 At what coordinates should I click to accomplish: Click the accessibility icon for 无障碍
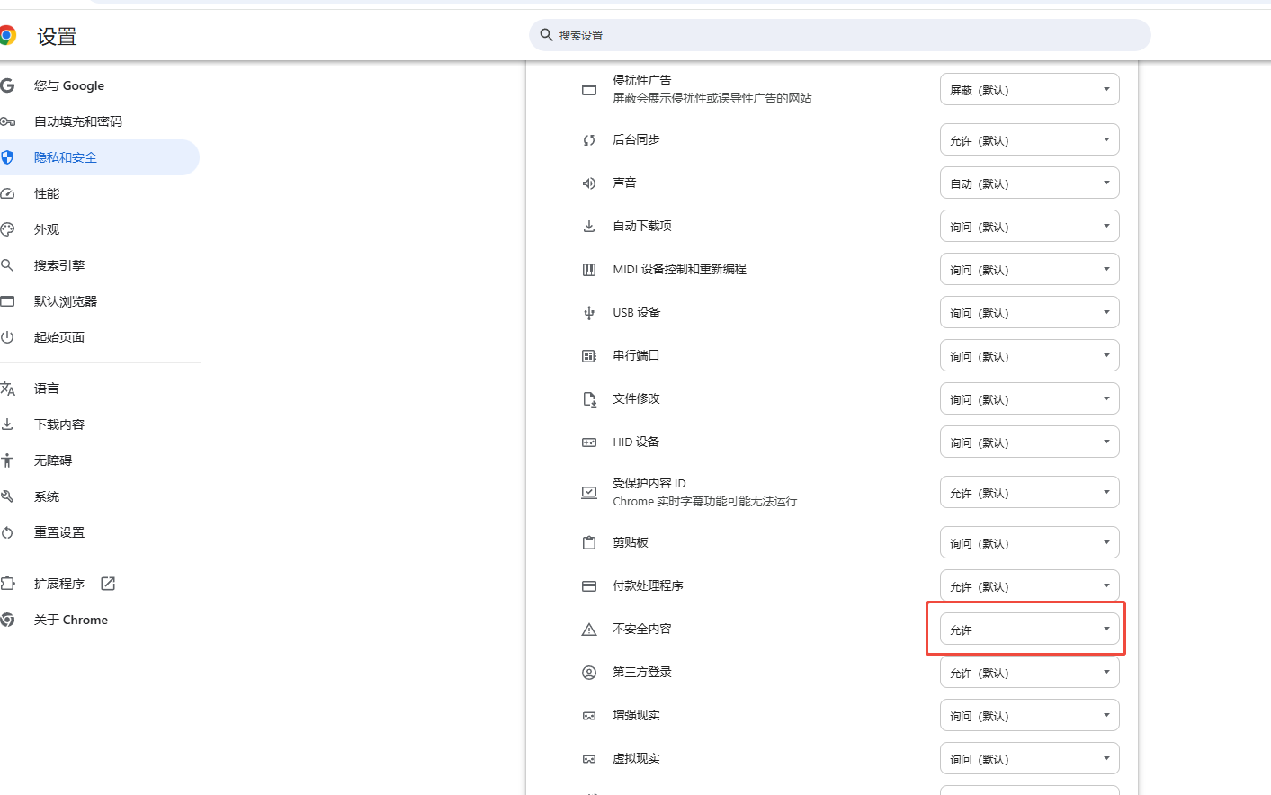click(7, 460)
